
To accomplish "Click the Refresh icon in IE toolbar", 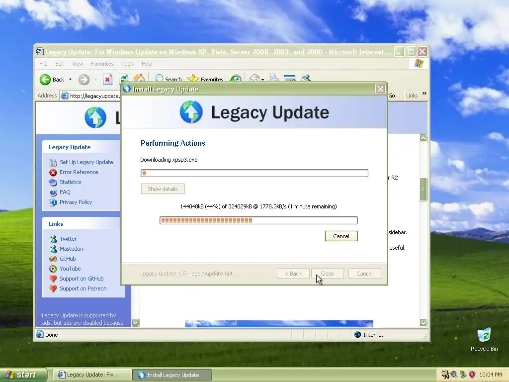I will 124,79.
